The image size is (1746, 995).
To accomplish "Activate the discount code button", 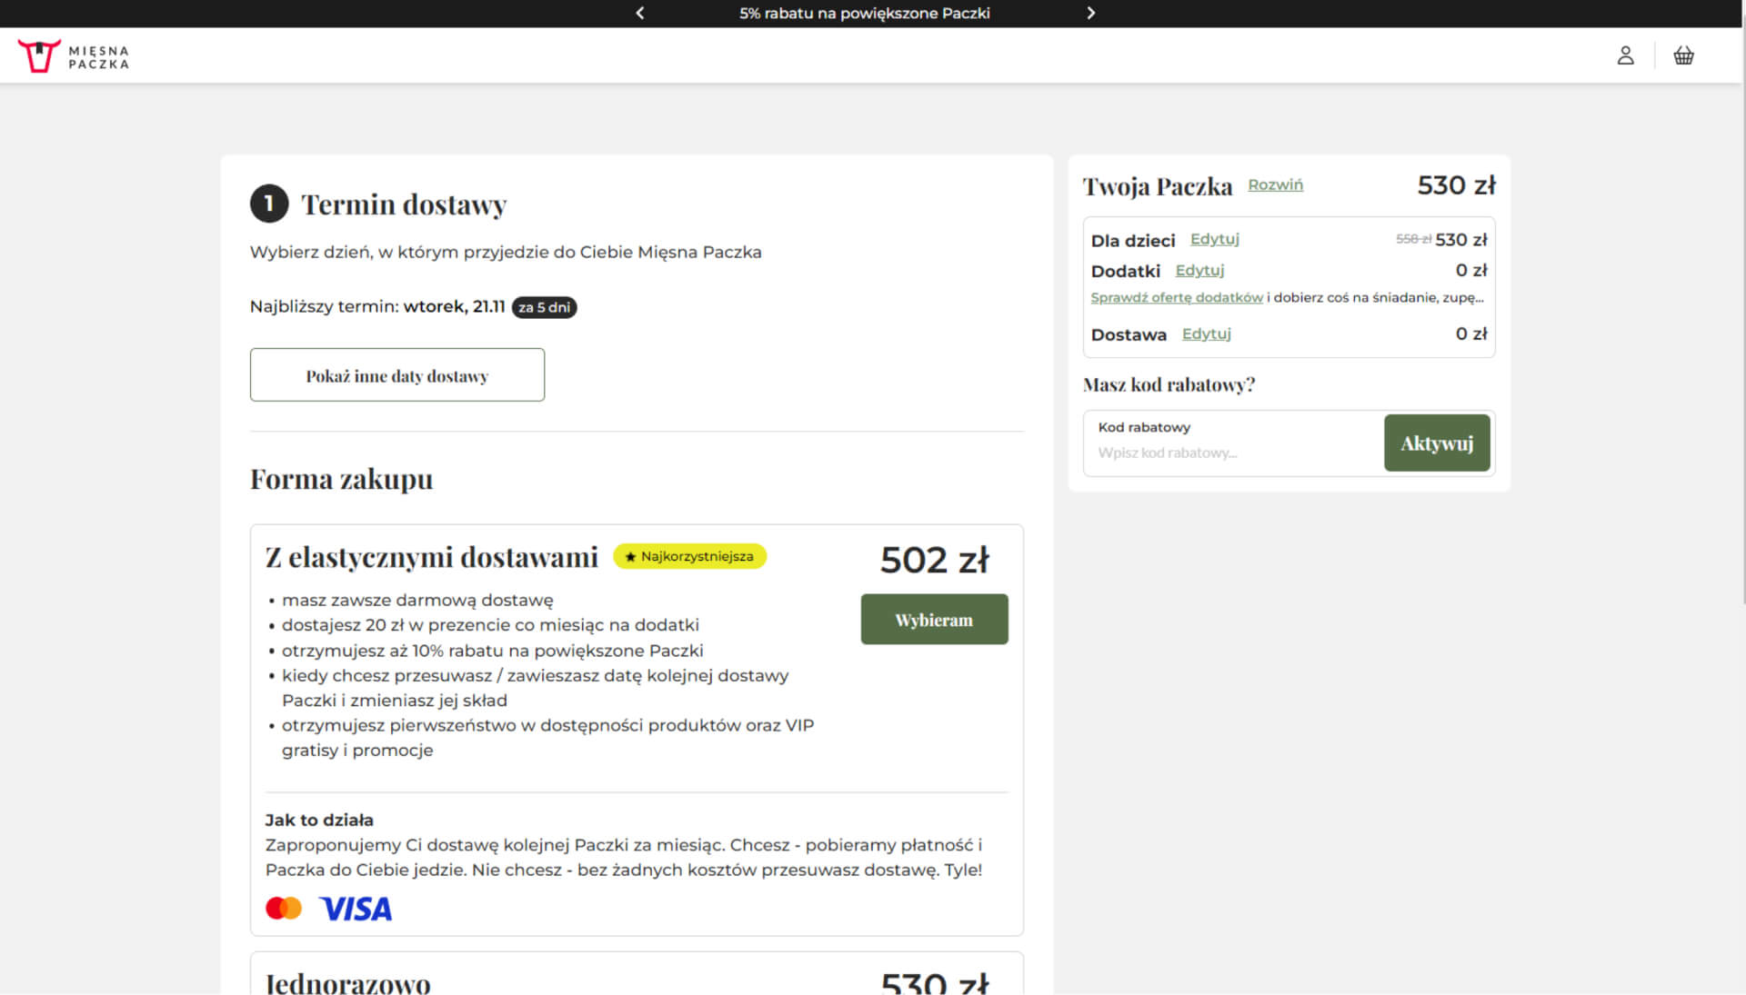I will (x=1436, y=443).
